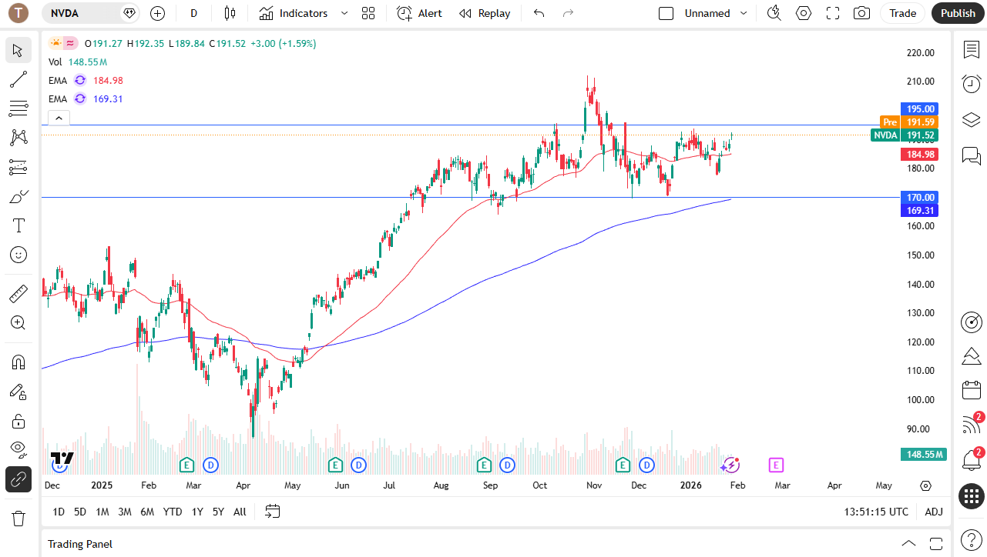The image size is (987, 557).
Task: Toggle lock all drawings
Action: 18,421
